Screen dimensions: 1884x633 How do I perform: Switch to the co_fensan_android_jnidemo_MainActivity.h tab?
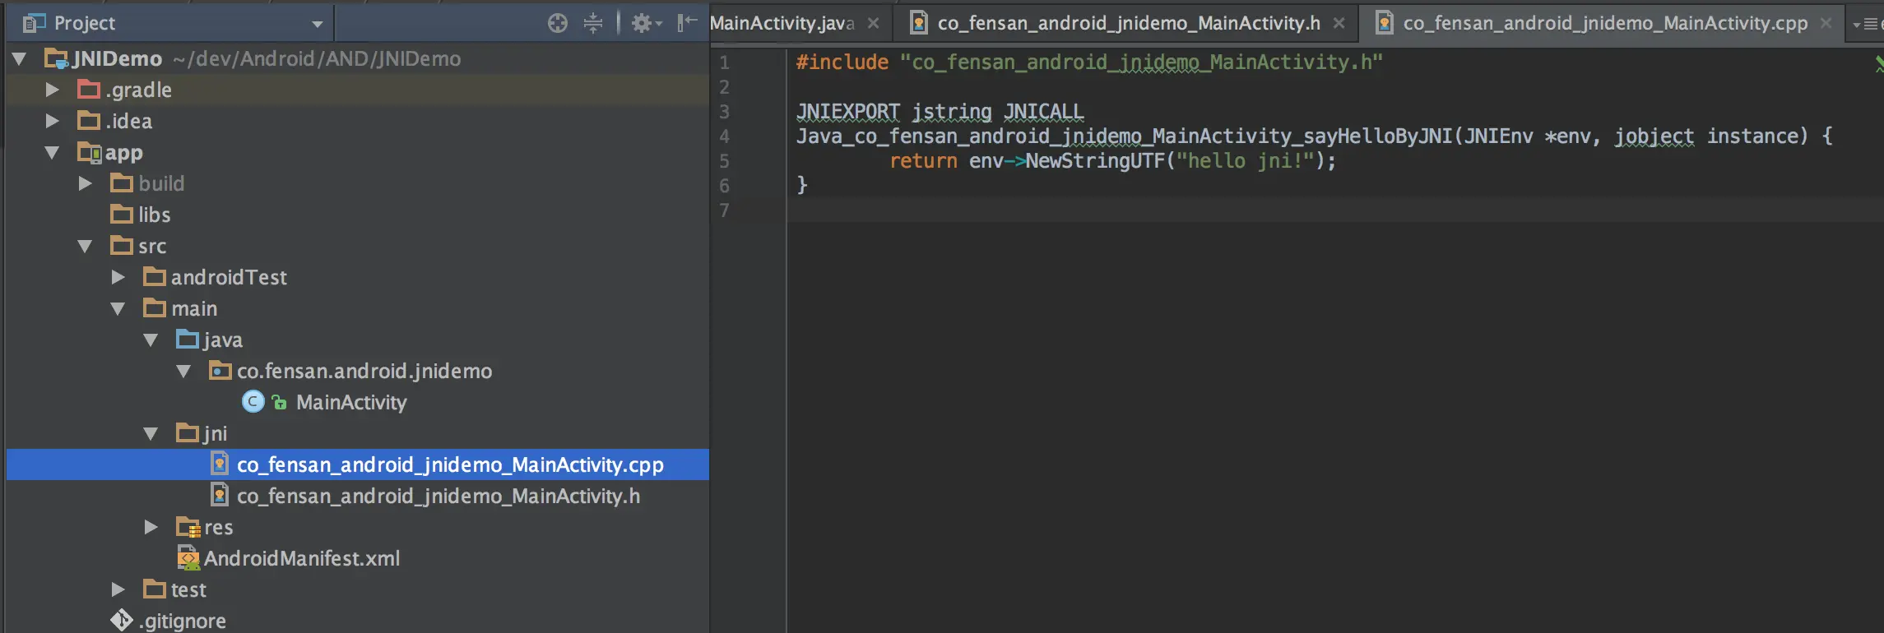click(x=1129, y=23)
